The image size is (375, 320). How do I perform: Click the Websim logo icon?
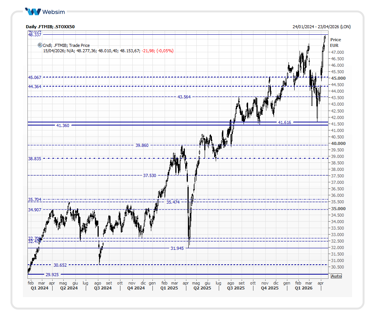pos(33,11)
